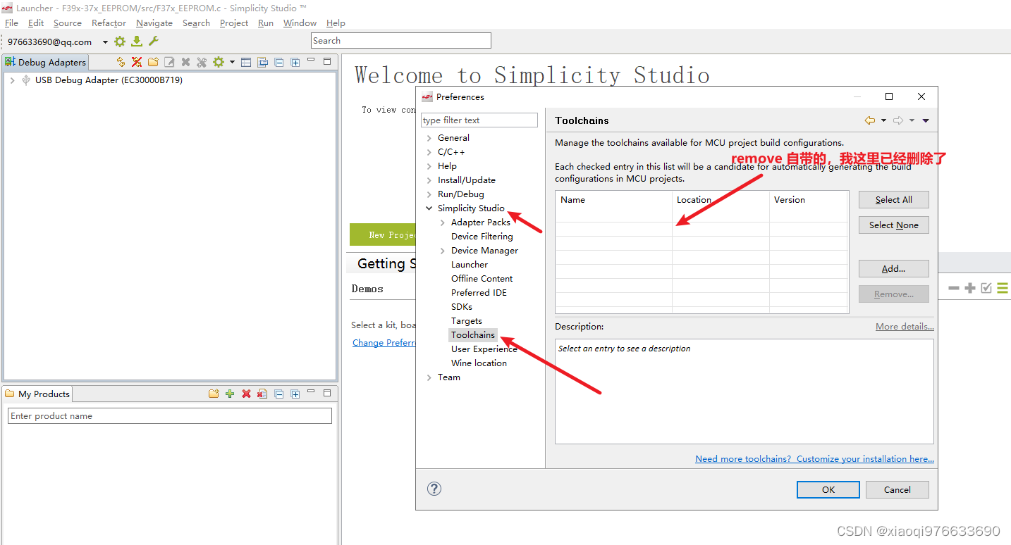This screenshot has width=1011, height=545.
Task: Click the gray minus icon in Demos
Action: (x=954, y=288)
